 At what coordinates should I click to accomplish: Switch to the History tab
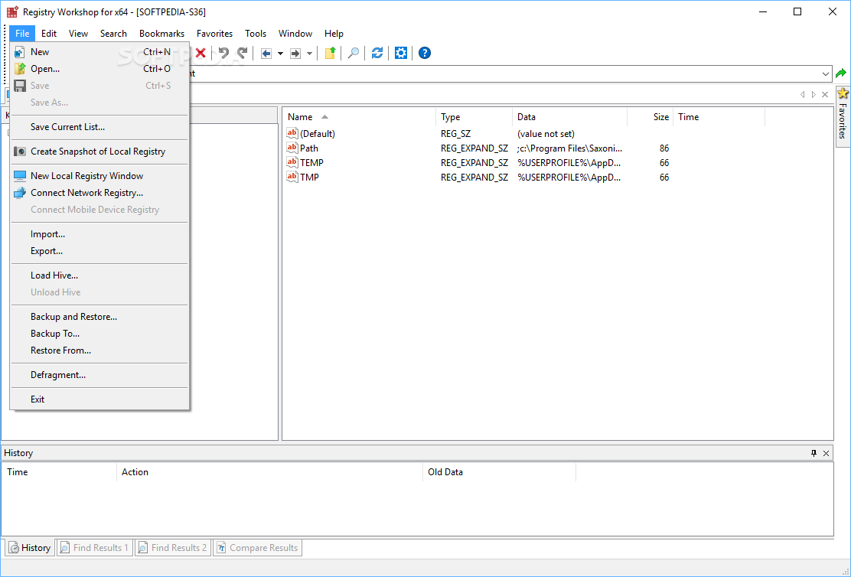(31, 548)
